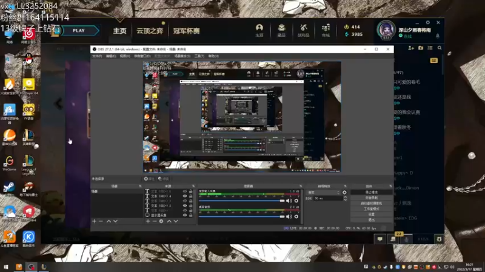Click the add scene plus button in OBS
Screen dimensions: 485x272
[x=95, y=221]
